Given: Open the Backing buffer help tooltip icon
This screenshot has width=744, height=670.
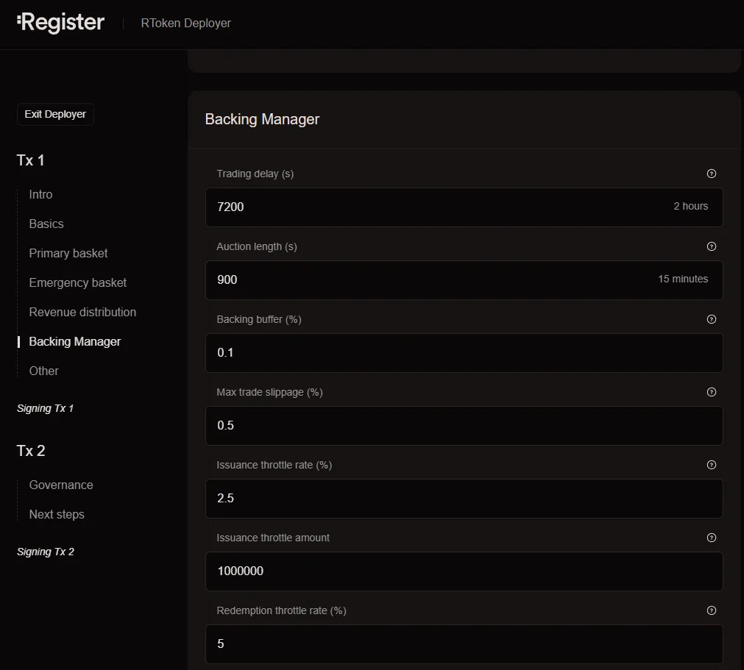Looking at the screenshot, I should (711, 319).
